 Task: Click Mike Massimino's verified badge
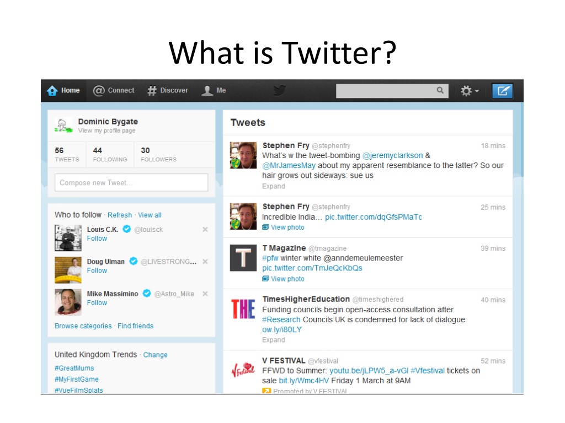pos(147,293)
